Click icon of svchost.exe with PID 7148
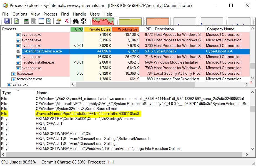Viewport: 256px width, 166px height. click(x=18, y=57)
